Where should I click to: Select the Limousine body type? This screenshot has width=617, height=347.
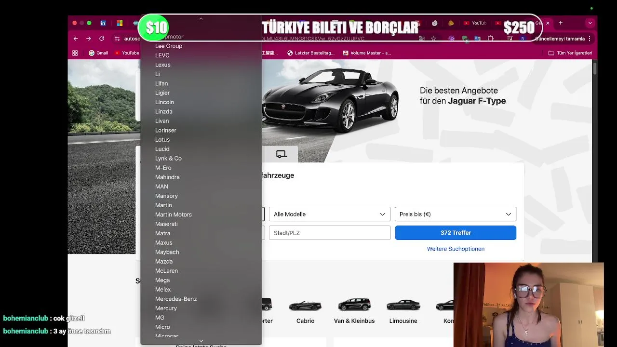click(x=403, y=311)
